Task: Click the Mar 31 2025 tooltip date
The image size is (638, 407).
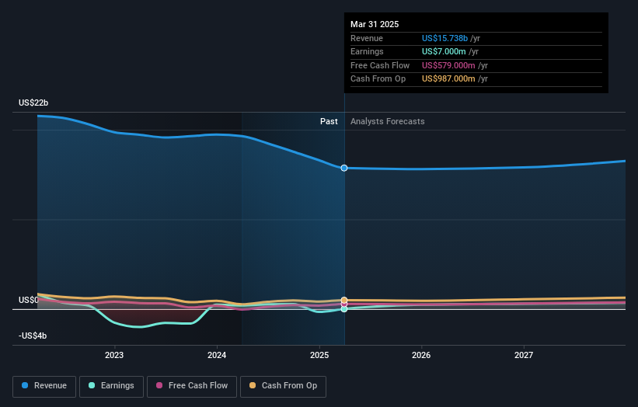Action: tap(375, 24)
